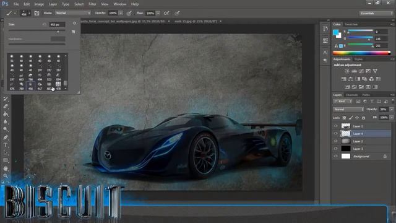396x223 pixels.
Task: Open brush picker settings gear menu
Action: point(74,24)
